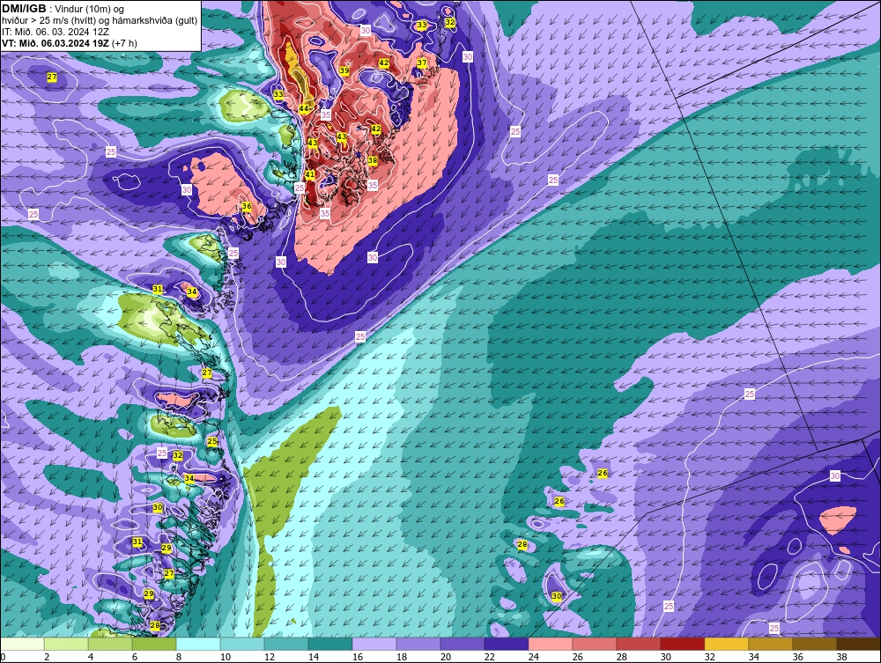
Task: Click the DMI/IGB title text
Action: (x=24, y=9)
